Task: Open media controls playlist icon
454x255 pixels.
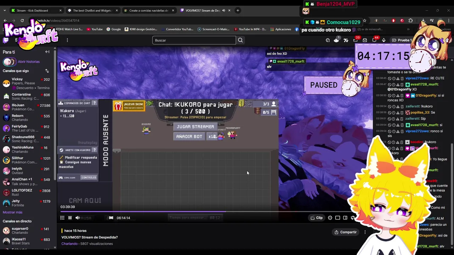Action: [432, 21]
